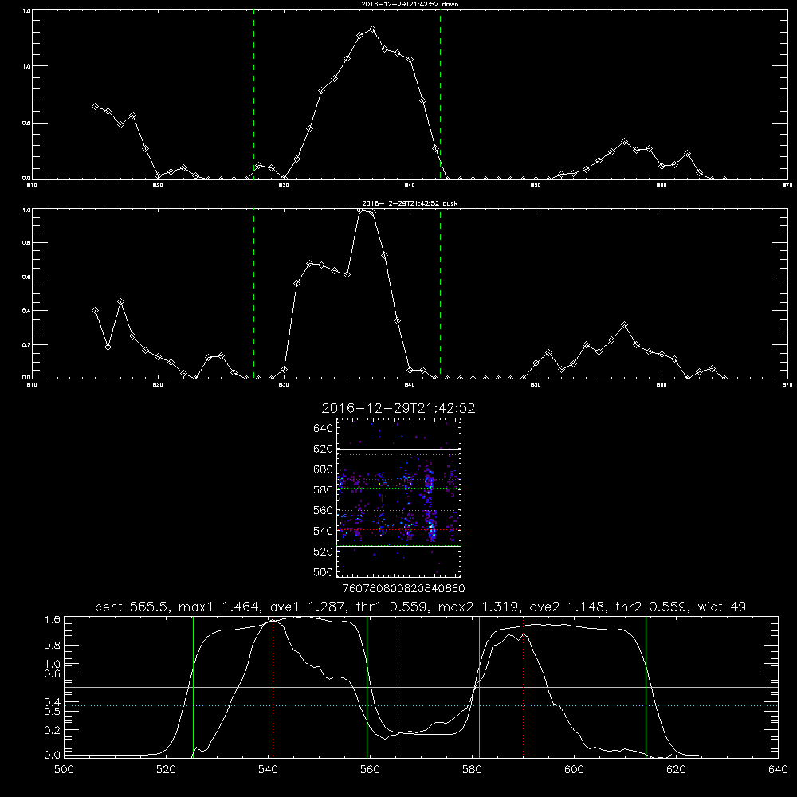Screen dimensions: 797x797
Task: Click the blue dotted horizontal line in bottom plot
Action: 421,705
